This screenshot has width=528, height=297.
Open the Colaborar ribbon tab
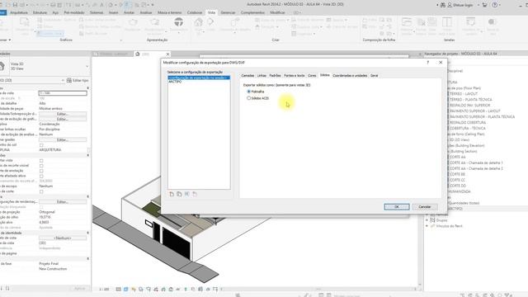tap(195, 13)
